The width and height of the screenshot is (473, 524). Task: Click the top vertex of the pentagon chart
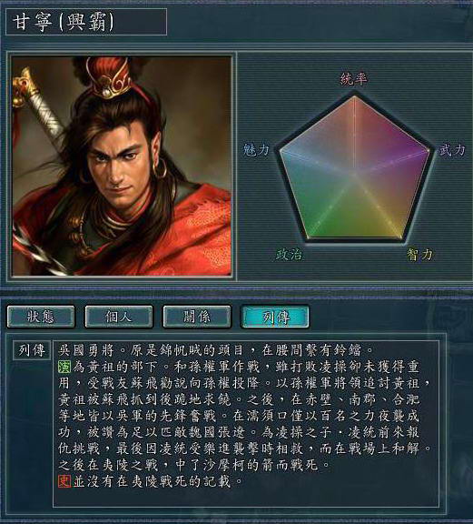355,97
